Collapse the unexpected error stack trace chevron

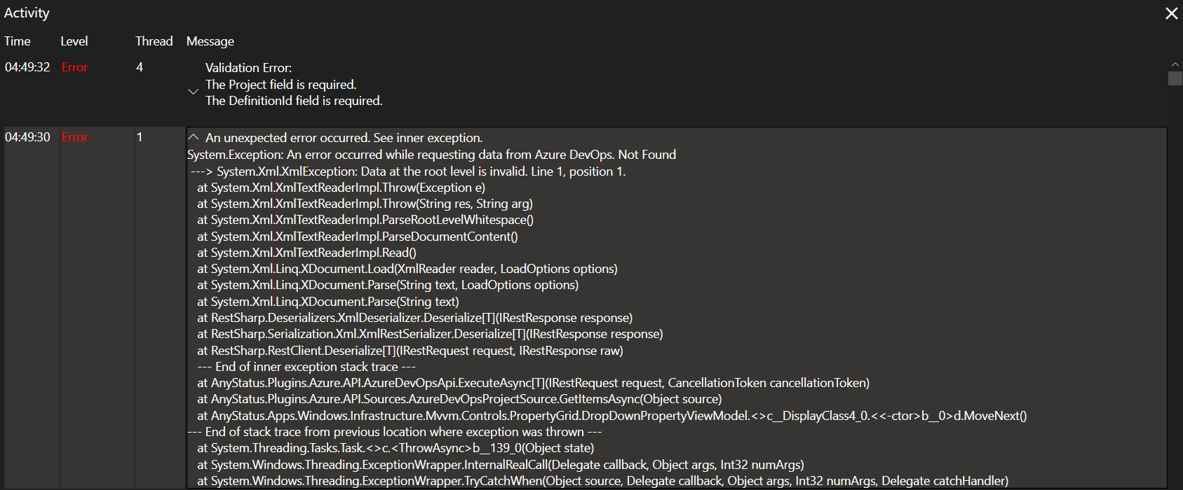click(x=193, y=137)
